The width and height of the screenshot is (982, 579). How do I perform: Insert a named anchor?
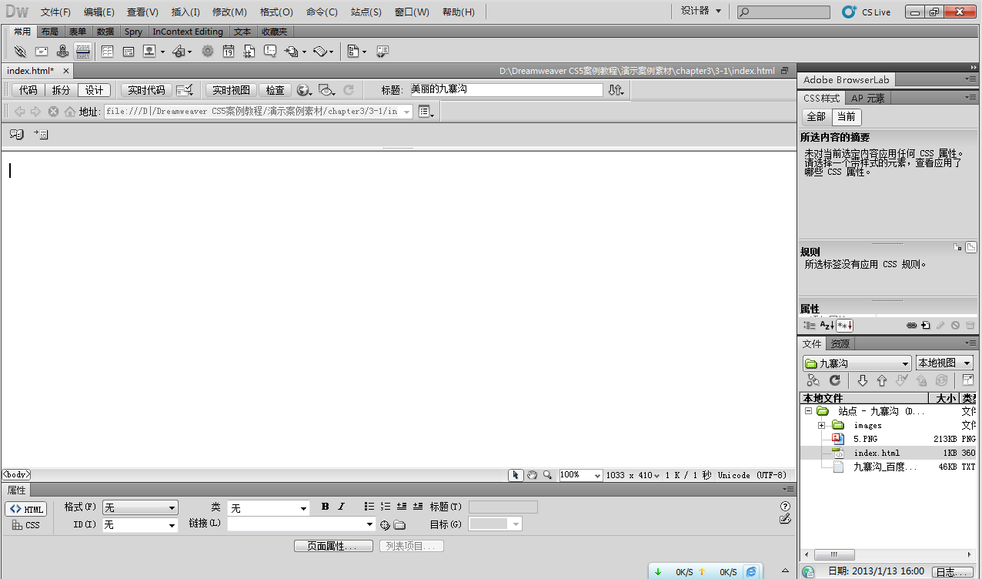coord(62,52)
